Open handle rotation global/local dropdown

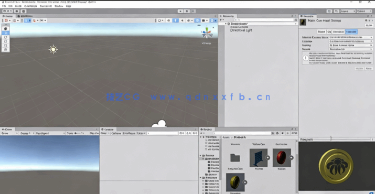point(16,20)
